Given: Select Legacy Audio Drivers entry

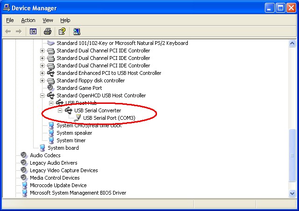Looking at the screenshot, I should click(54, 163).
